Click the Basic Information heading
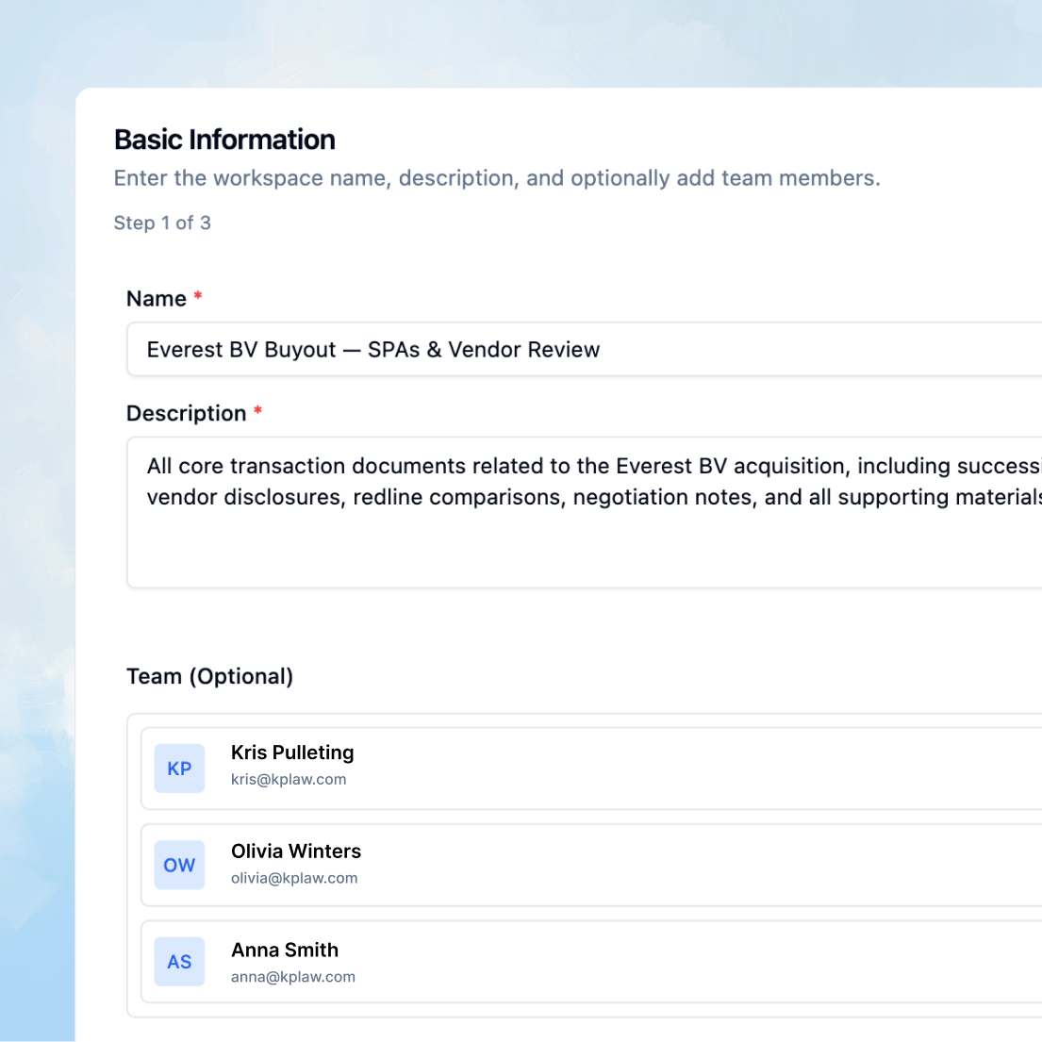1042x1042 pixels. click(x=224, y=140)
